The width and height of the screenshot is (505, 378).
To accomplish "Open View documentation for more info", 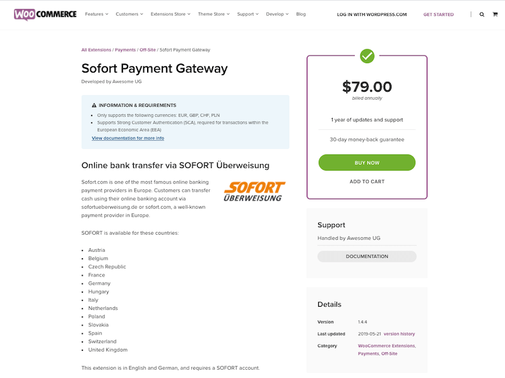I will point(128,138).
